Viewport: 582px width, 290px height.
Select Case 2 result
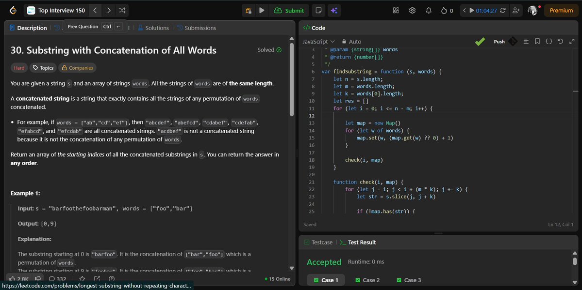[x=367, y=280]
